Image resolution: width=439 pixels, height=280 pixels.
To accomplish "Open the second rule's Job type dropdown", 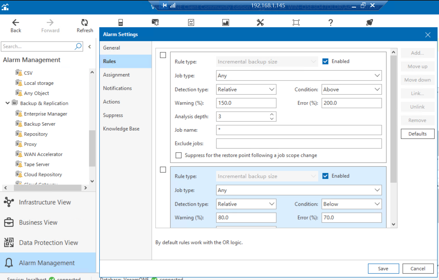I will point(299,190).
